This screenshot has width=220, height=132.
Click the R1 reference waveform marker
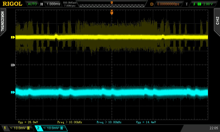(13, 65)
